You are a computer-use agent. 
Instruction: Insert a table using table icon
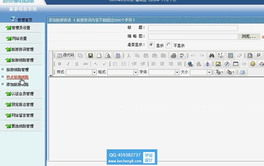coord(236,64)
